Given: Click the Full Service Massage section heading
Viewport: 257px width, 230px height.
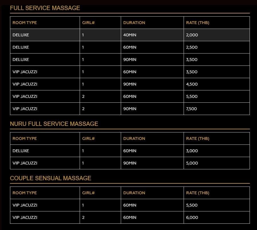Looking at the screenshot, I should pyautogui.click(x=45, y=8).
